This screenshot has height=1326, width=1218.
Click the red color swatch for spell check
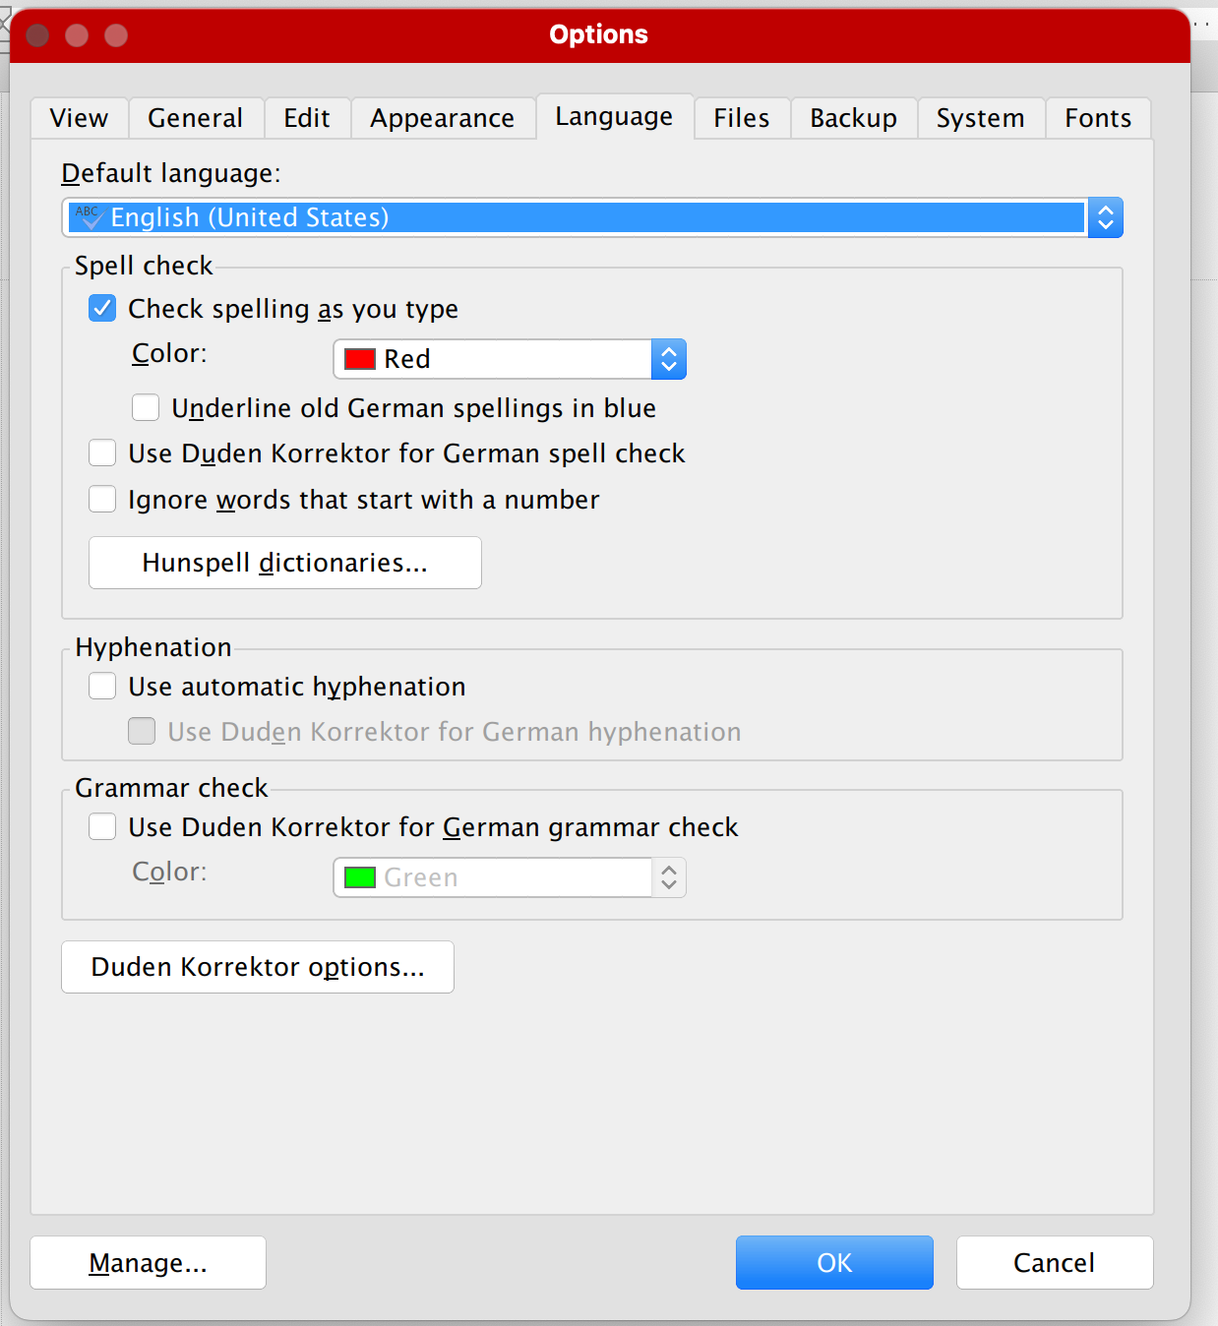click(359, 359)
